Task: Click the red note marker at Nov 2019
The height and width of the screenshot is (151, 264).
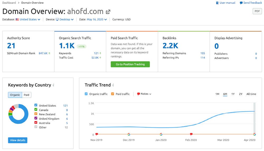Action: 97,134
